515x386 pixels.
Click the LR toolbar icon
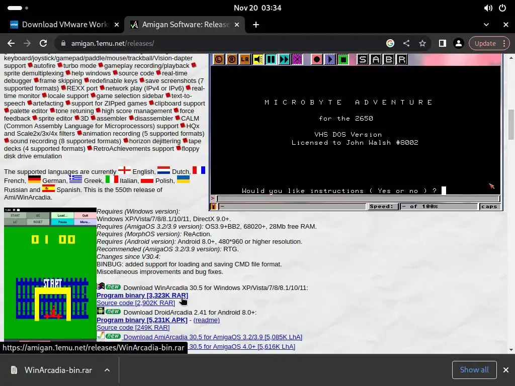click(245, 59)
